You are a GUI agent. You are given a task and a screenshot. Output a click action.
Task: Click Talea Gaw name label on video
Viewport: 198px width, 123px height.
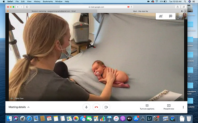pyautogui.click(x=19, y=99)
